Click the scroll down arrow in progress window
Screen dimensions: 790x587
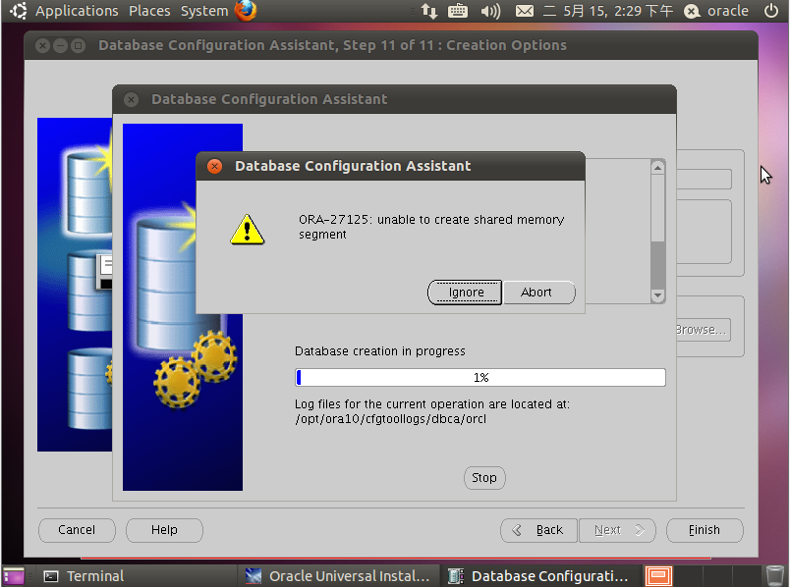[657, 296]
